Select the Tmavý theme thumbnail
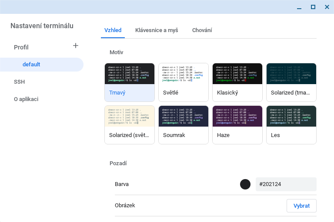Viewport: 334px width, 222px height. point(130,82)
